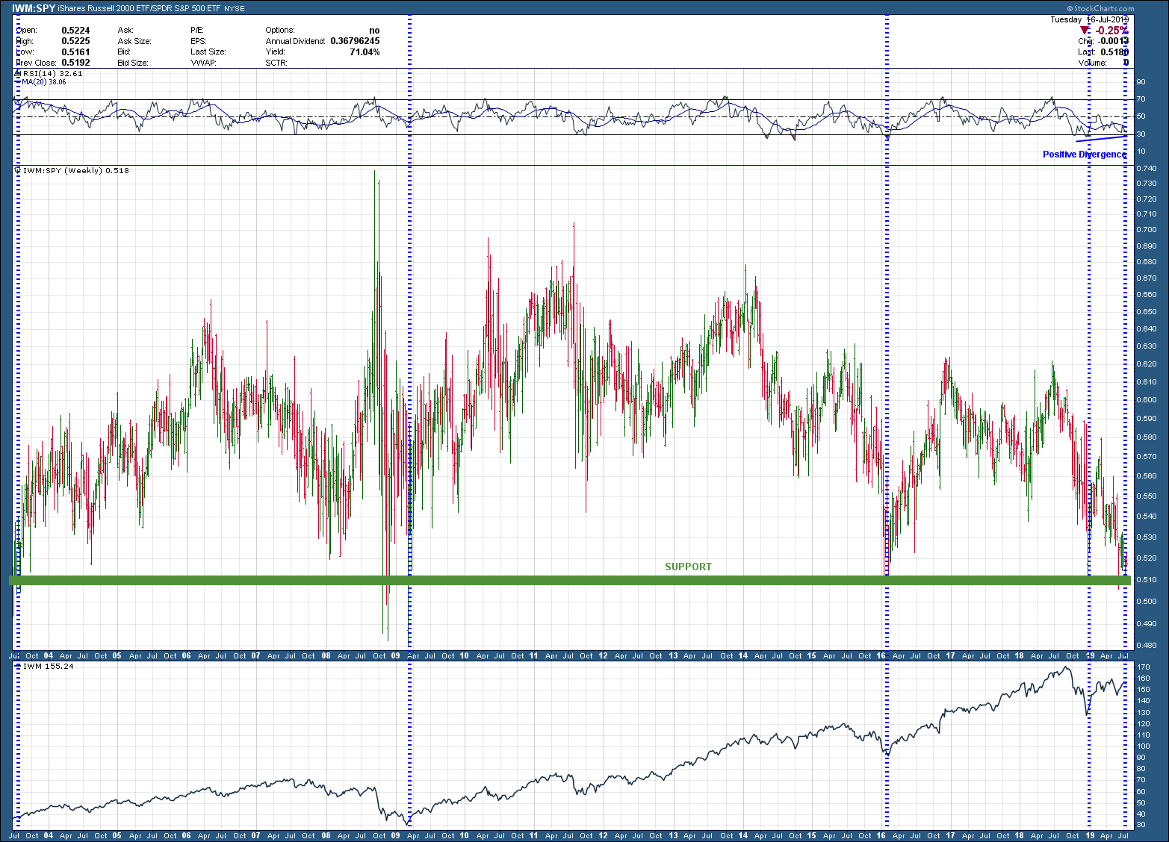Click the MA(20) blue line legend marker
Screen dimensions: 1169x842
point(18,82)
